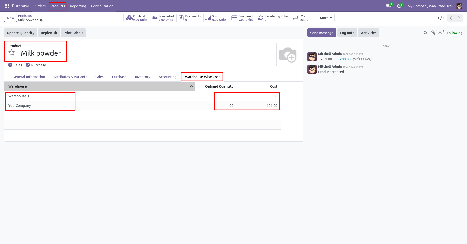Open the Reporting menu
The image size is (467, 244).
click(x=78, y=6)
